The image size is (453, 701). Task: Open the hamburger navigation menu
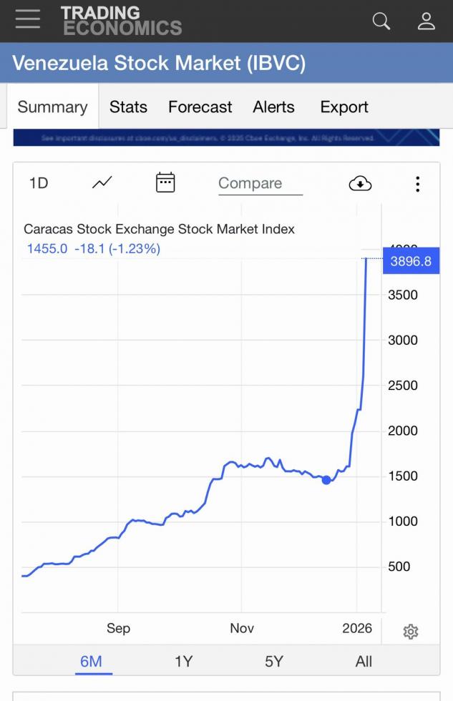point(28,19)
